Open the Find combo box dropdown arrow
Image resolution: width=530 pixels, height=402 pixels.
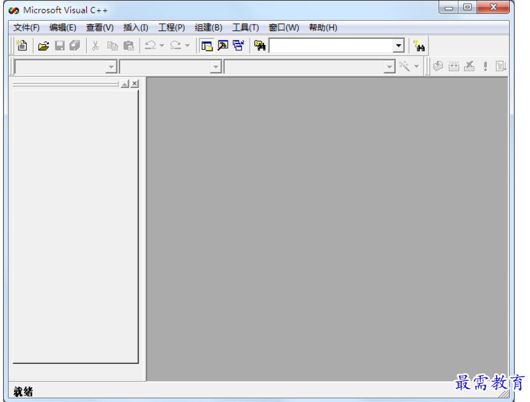click(x=398, y=45)
